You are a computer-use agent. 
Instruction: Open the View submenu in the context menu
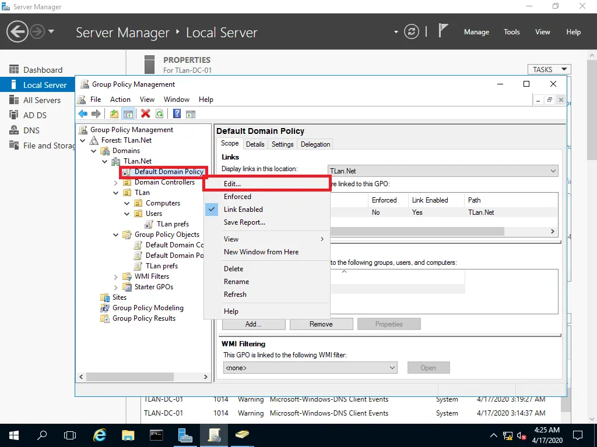267,239
